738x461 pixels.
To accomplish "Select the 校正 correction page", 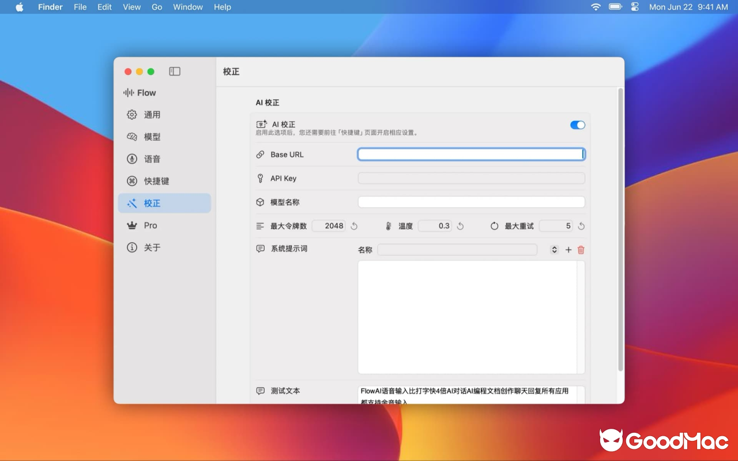I will tap(164, 203).
